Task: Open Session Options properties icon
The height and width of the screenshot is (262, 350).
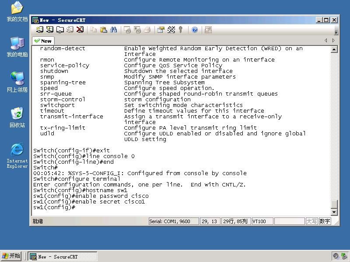Action: click(x=161, y=30)
